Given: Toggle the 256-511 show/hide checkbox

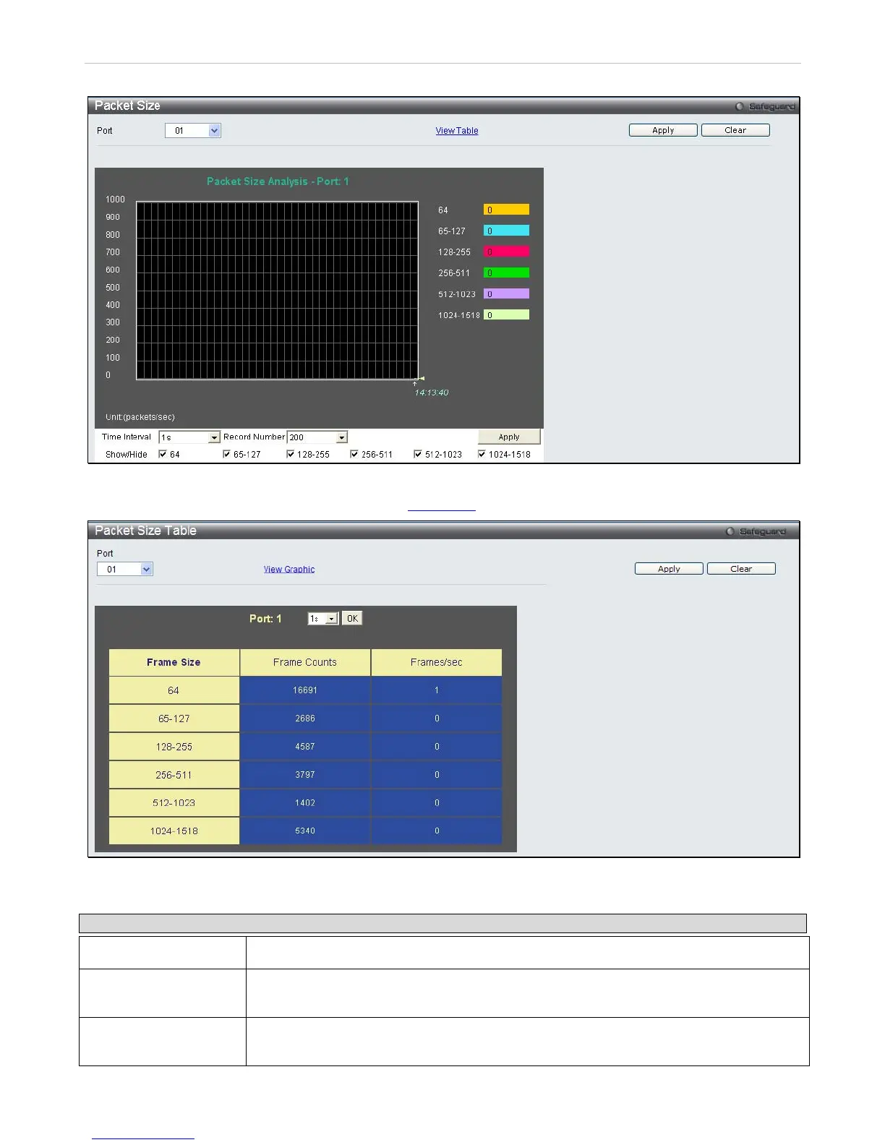Looking at the screenshot, I should pos(354,454).
